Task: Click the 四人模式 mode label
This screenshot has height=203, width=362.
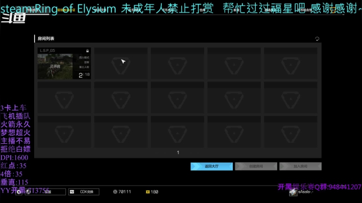Action: [x=84, y=57]
